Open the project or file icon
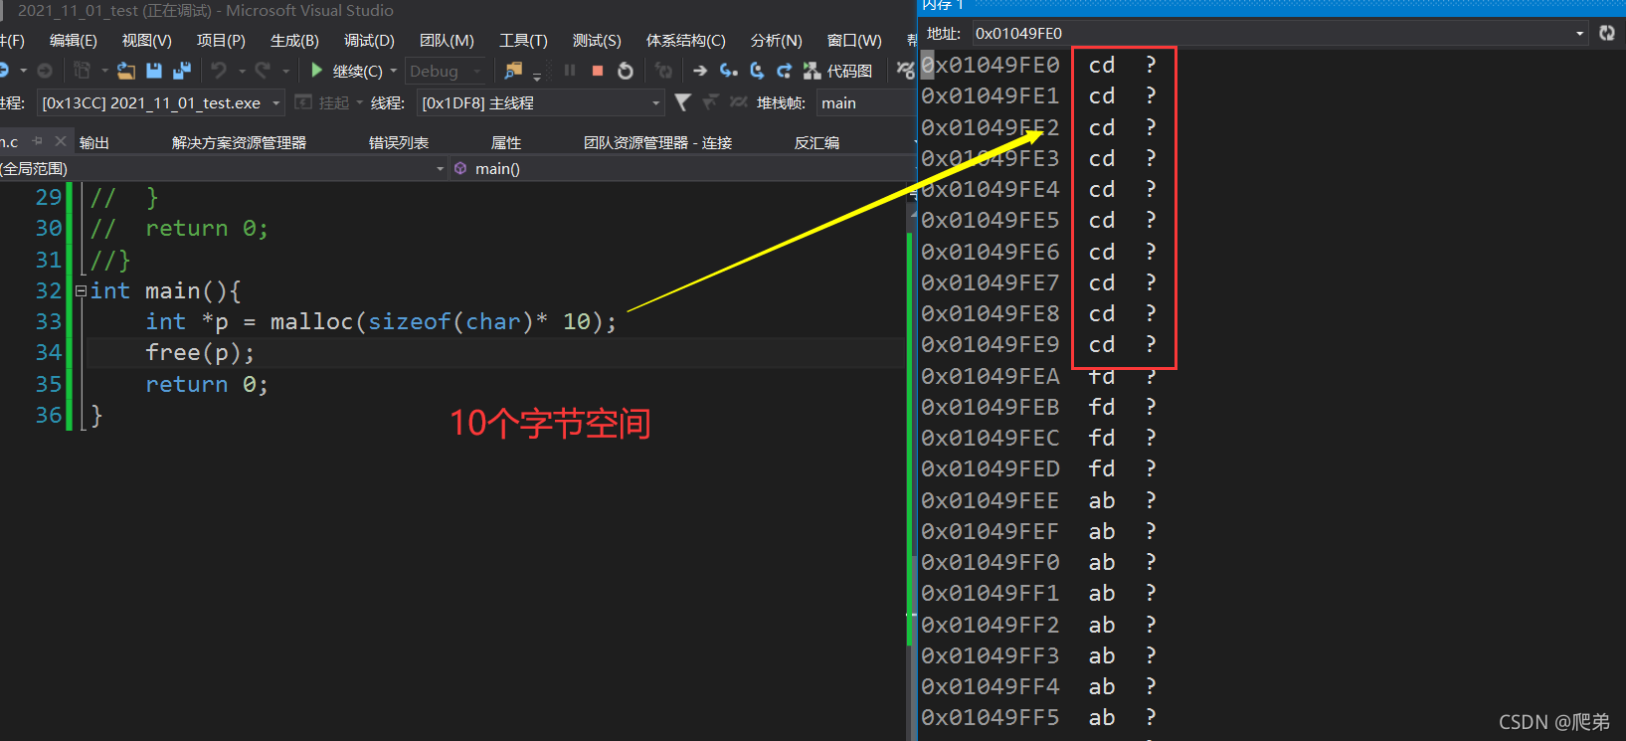The width and height of the screenshot is (1626, 741). click(126, 71)
